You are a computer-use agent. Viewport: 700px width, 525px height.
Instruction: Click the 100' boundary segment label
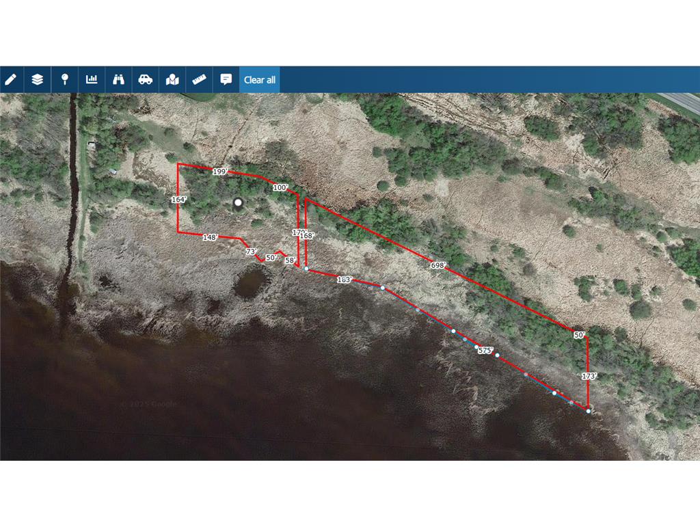[280, 187]
